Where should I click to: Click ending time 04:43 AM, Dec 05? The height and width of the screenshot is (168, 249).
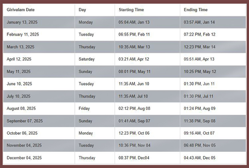tap(199, 158)
